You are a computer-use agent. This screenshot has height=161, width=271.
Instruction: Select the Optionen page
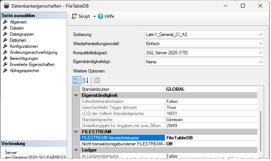point(18,40)
